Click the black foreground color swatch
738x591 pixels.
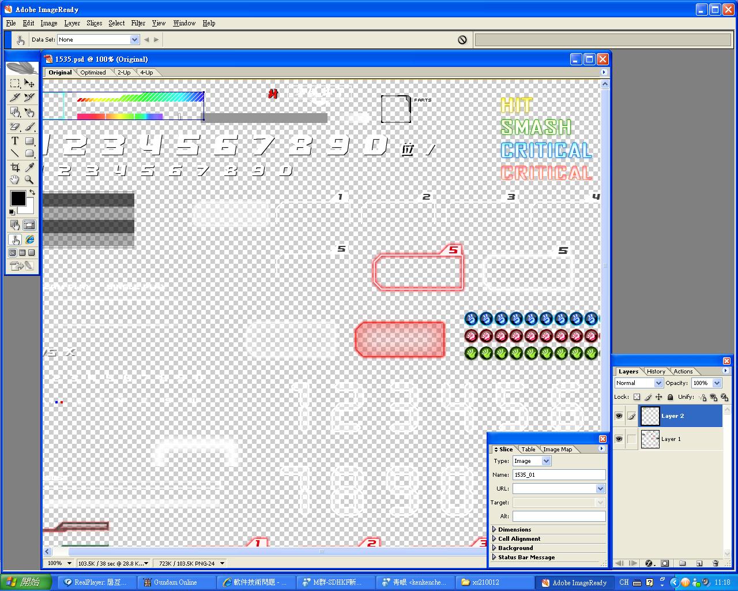point(18,199)
